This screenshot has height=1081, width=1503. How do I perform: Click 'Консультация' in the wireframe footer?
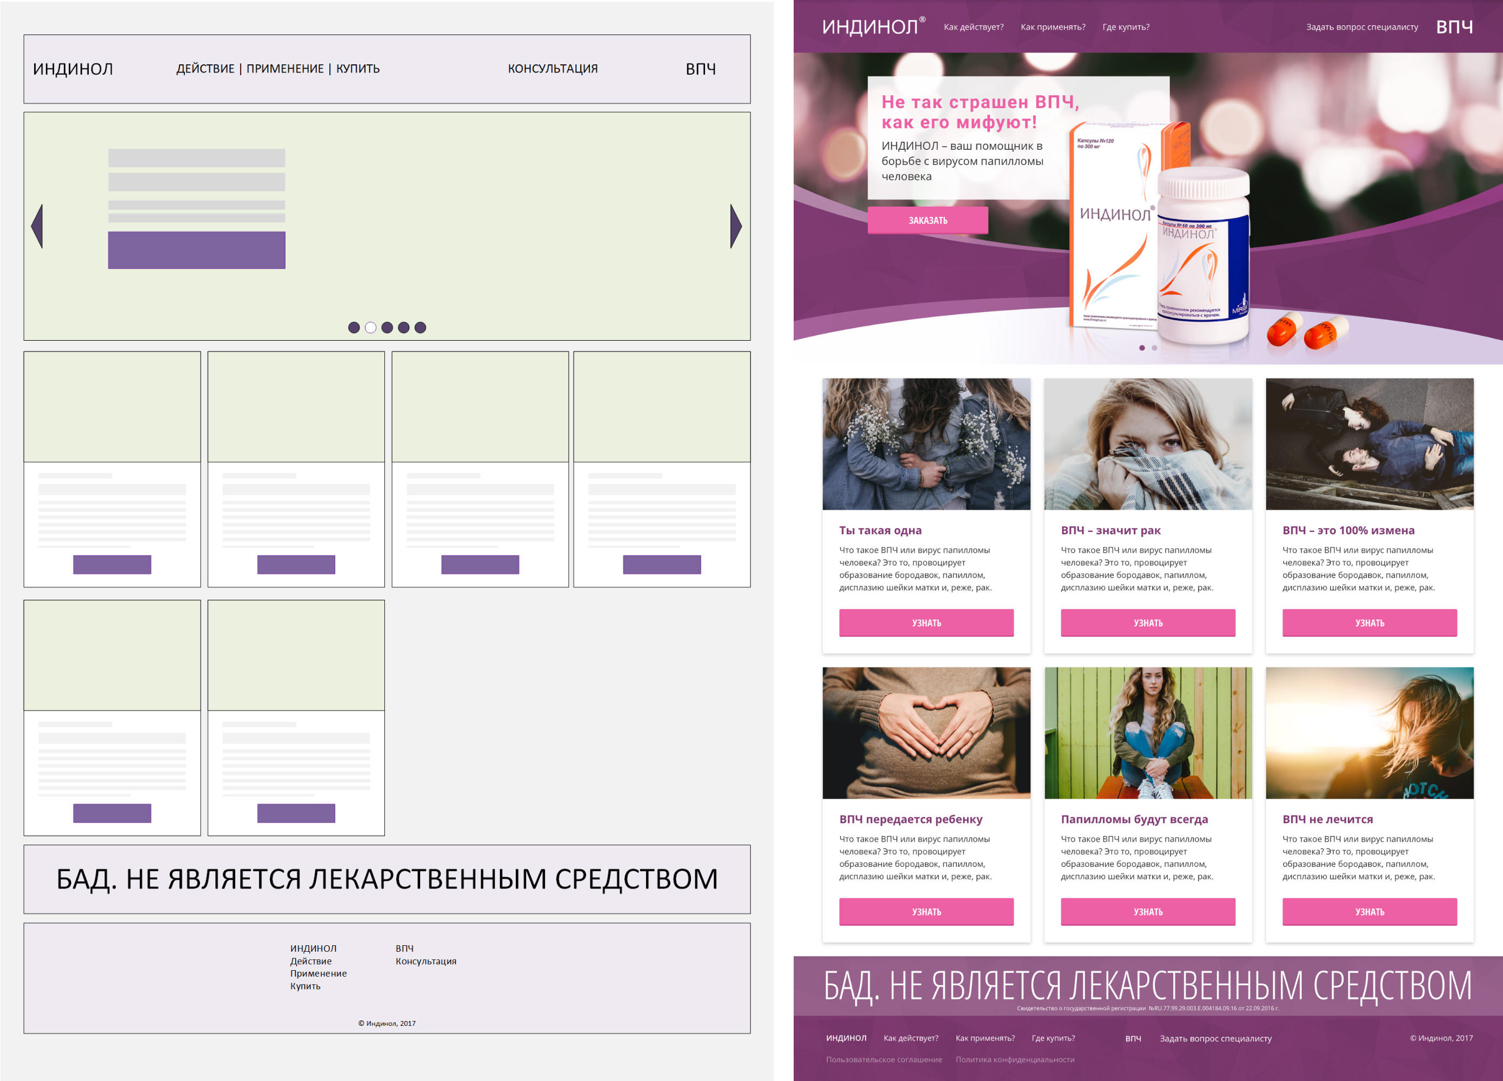[425, 961]
